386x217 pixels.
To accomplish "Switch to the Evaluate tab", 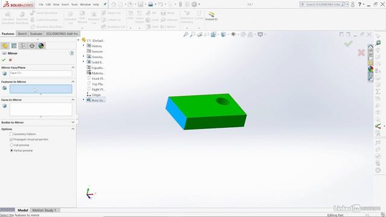I will coord(36,34).
